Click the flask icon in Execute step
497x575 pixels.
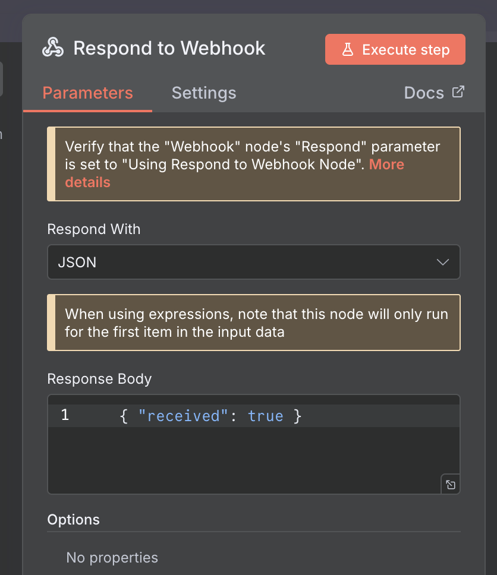click(x=348, y=50)
